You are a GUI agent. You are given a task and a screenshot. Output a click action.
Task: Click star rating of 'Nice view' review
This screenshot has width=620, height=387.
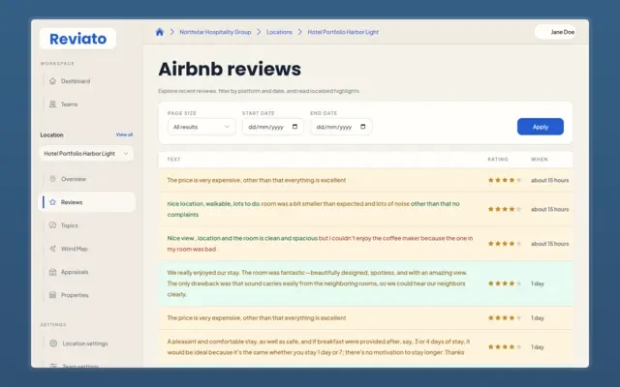(x=505, y=244)
